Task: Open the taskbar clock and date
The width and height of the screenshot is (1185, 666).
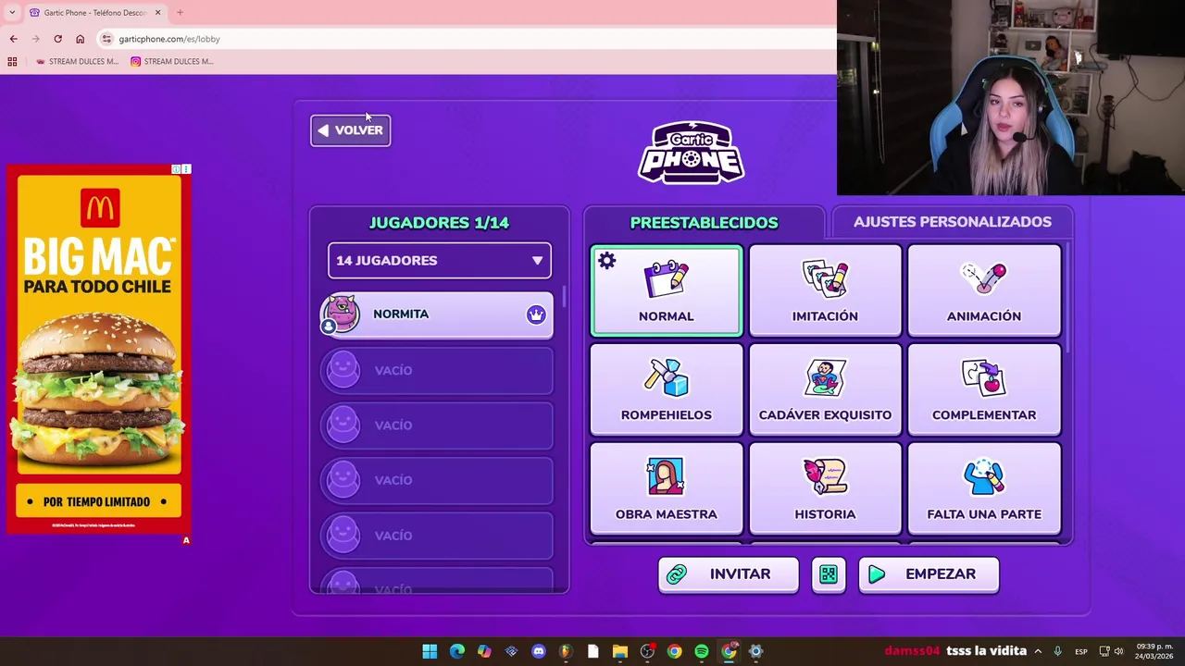Action: tap(1154, 651)
